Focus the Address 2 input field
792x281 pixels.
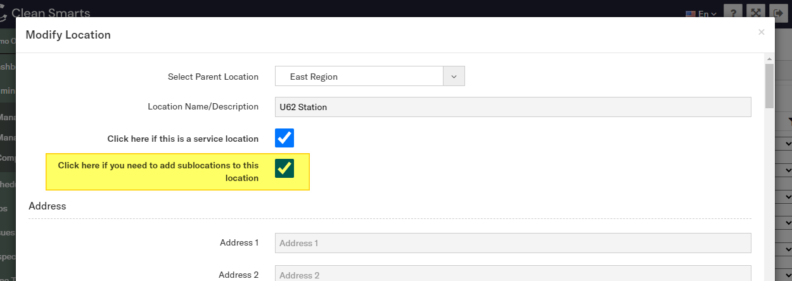click(513, 275)
